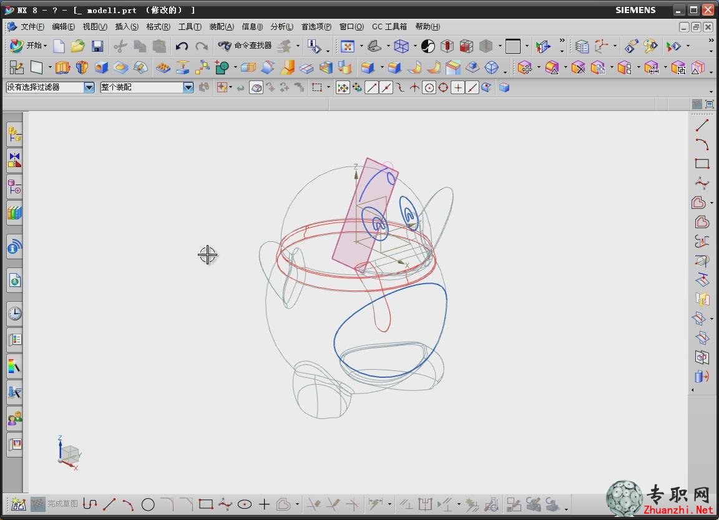The height and width of the screenshot is (520, 719).
Task: Click the Studio Spline tool in bottom toolbar
Action: [225, 505]
